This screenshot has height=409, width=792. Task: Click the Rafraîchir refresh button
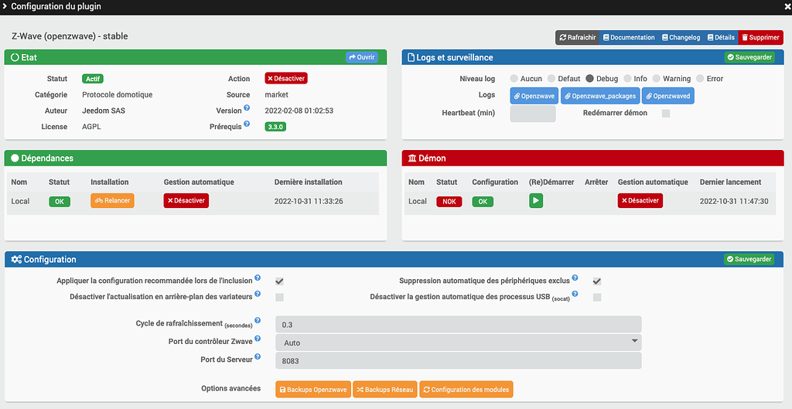[x=577, y=37]
